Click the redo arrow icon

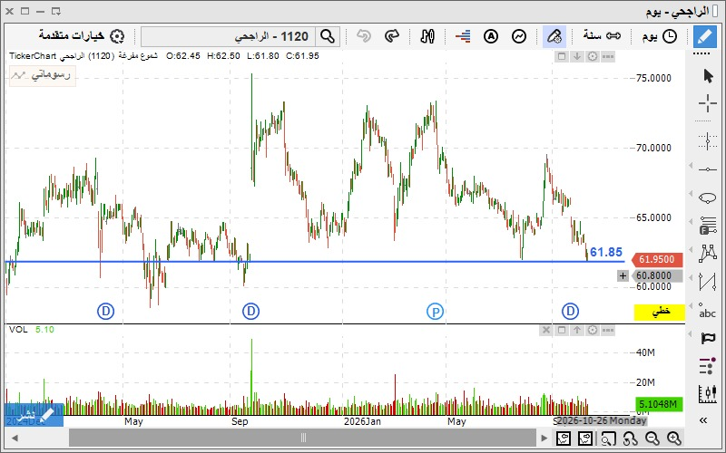point(392,36)
